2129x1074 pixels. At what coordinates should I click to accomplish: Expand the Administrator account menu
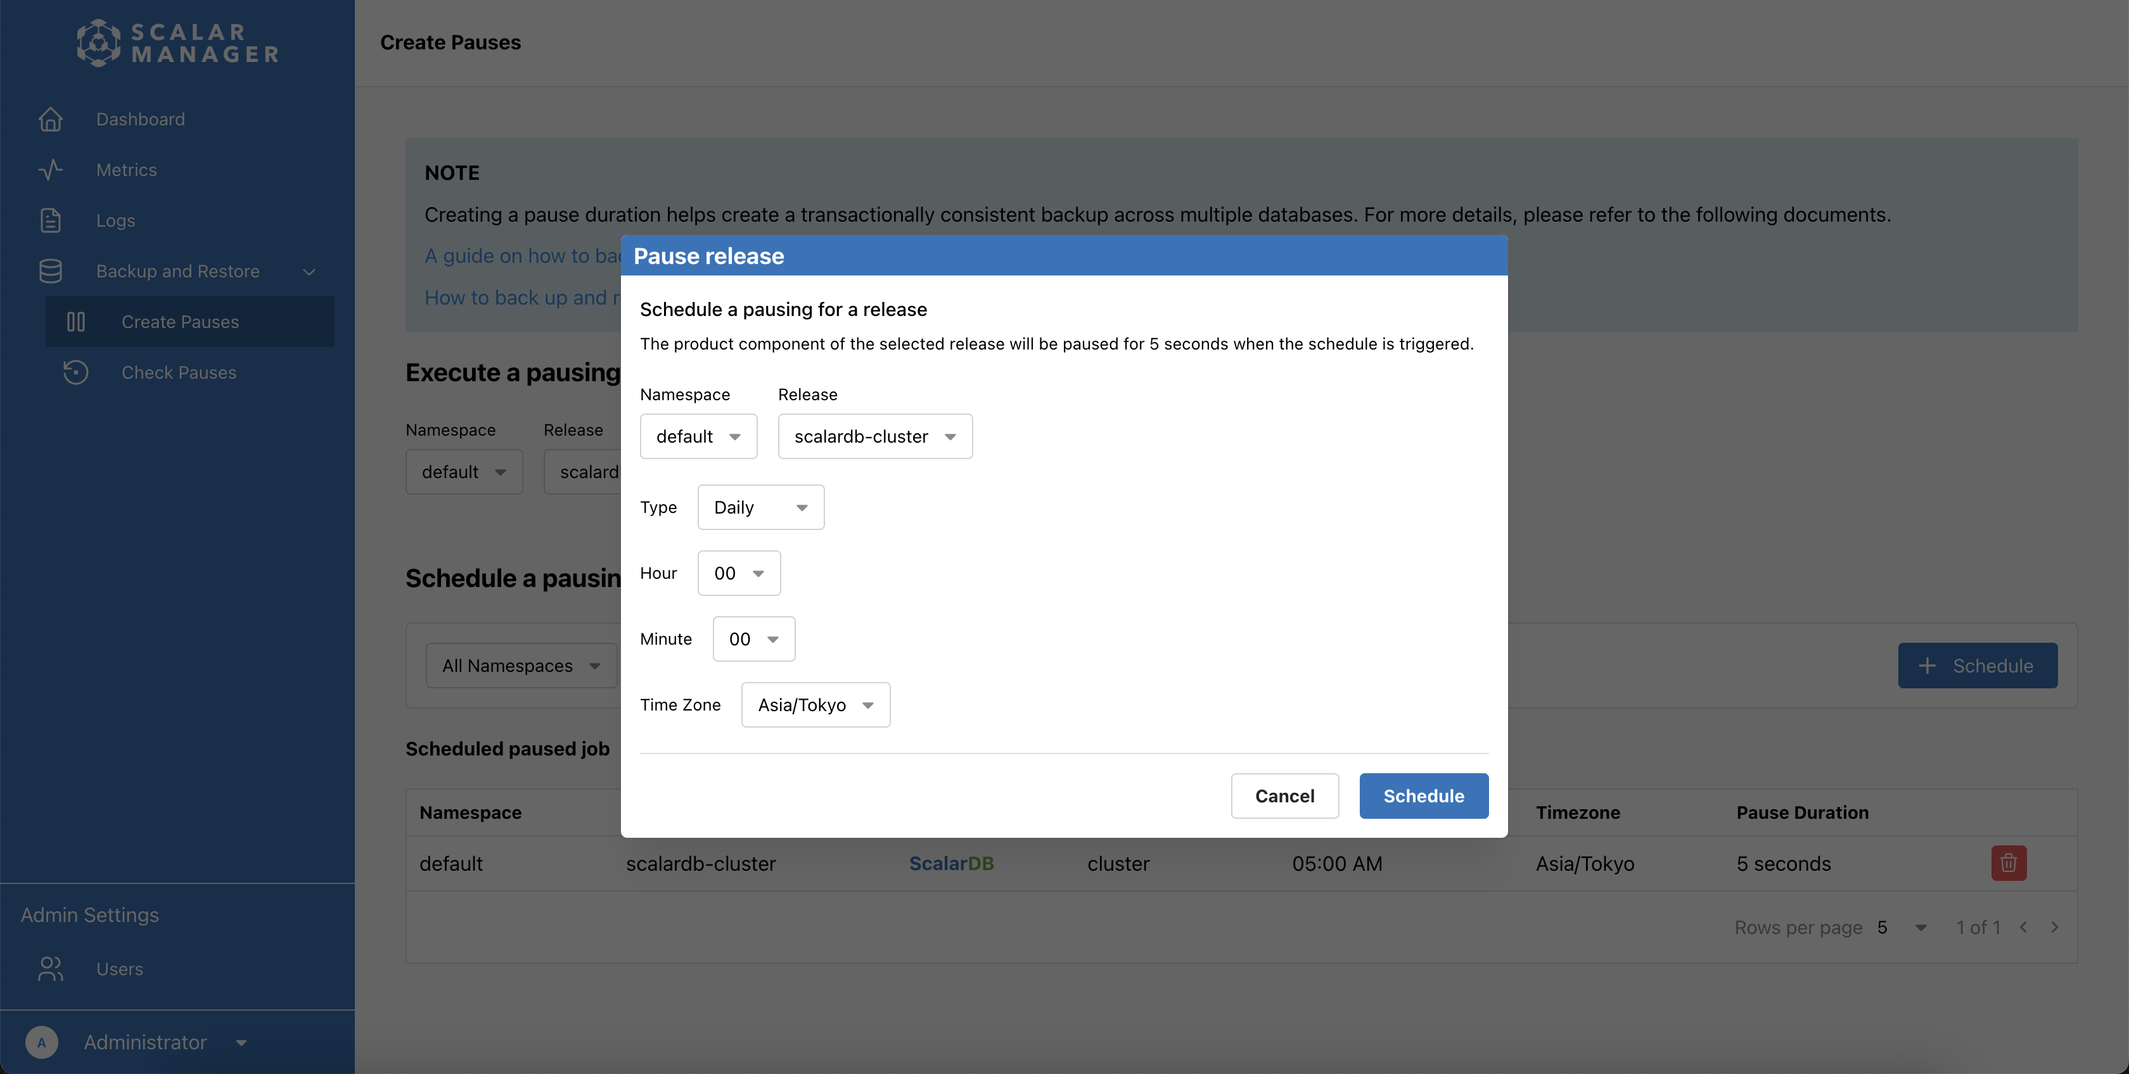pyautogui.click(x=146, y=1042)
